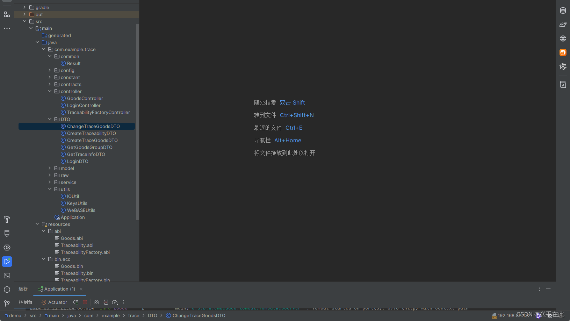Collapse the resources folder
This screenshot has height=321, width=570.
(x=37, y=224)
